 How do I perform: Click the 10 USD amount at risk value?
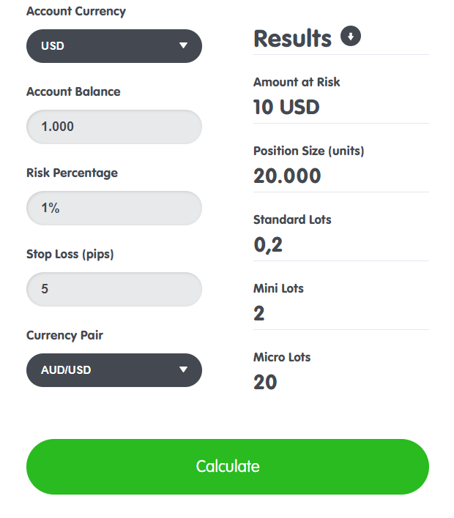(x=286, y=107)
